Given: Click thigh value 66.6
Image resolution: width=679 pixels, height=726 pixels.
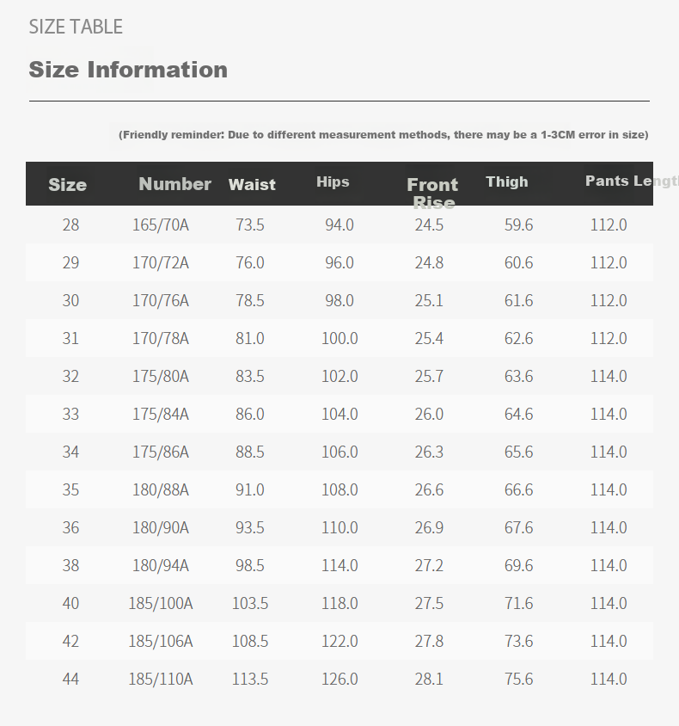Looking at the screenshot, I should pyautogui.click(x=518, y=489).
